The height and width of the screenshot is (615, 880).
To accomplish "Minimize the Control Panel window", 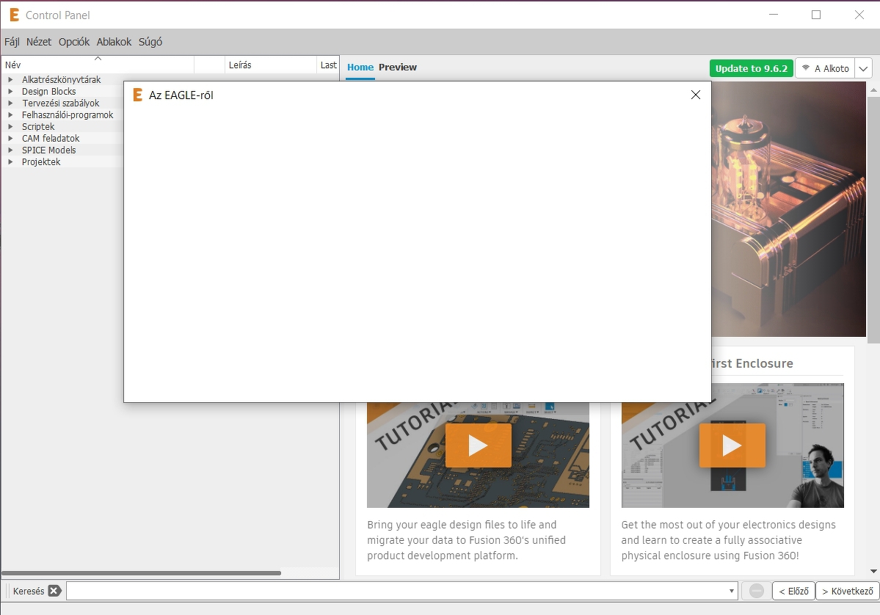I will (774, 15).
